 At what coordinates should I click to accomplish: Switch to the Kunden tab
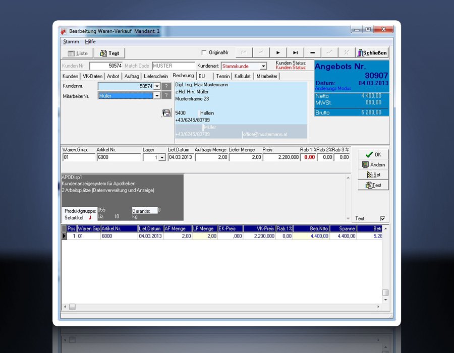click(x=70, y=76)
